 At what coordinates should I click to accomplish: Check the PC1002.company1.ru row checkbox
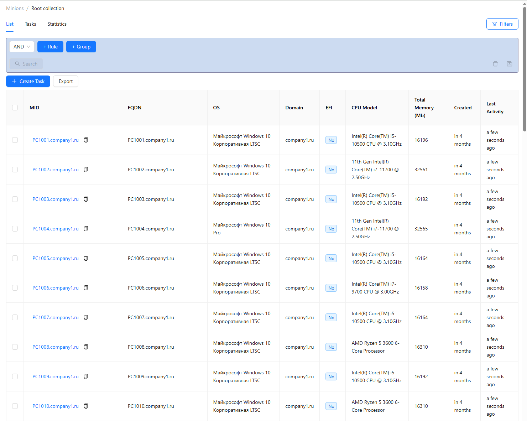tap(15, 170)
